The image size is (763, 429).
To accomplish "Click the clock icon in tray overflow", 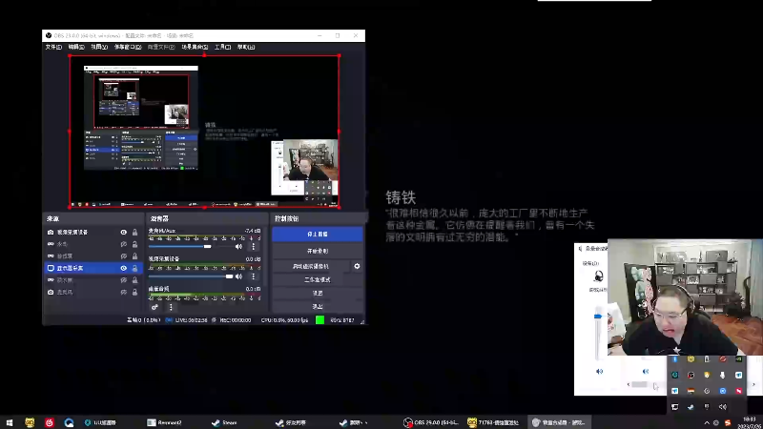I will pos(707,391).
